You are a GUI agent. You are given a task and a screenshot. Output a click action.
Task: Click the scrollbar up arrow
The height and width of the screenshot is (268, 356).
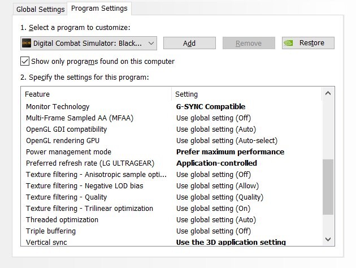click(328, 93)
